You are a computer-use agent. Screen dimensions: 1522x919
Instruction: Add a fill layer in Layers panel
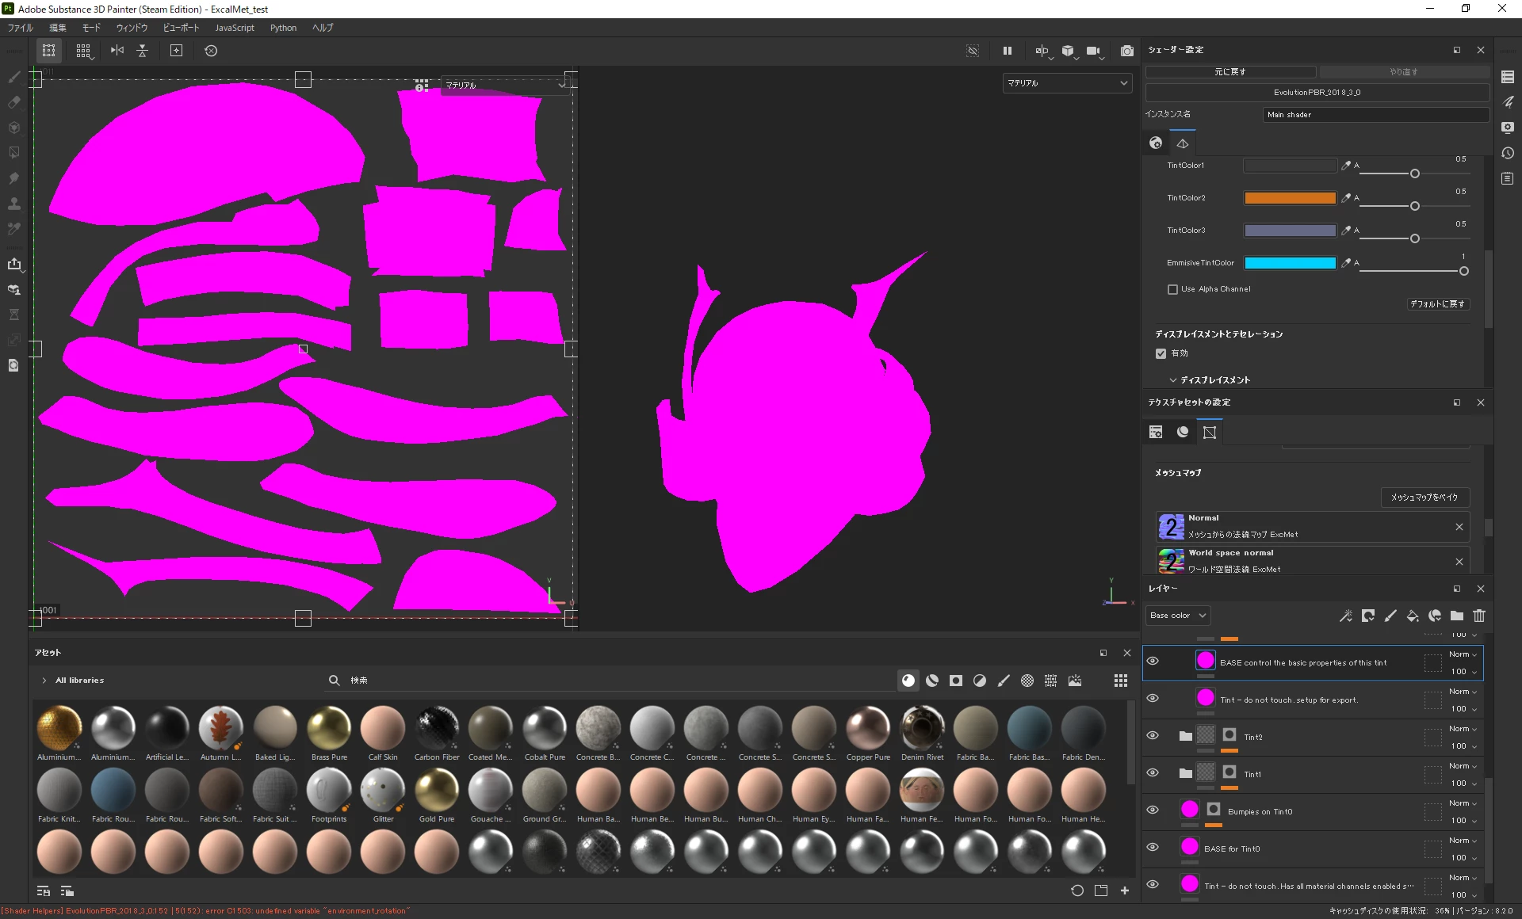click(x=1413, y=616)
